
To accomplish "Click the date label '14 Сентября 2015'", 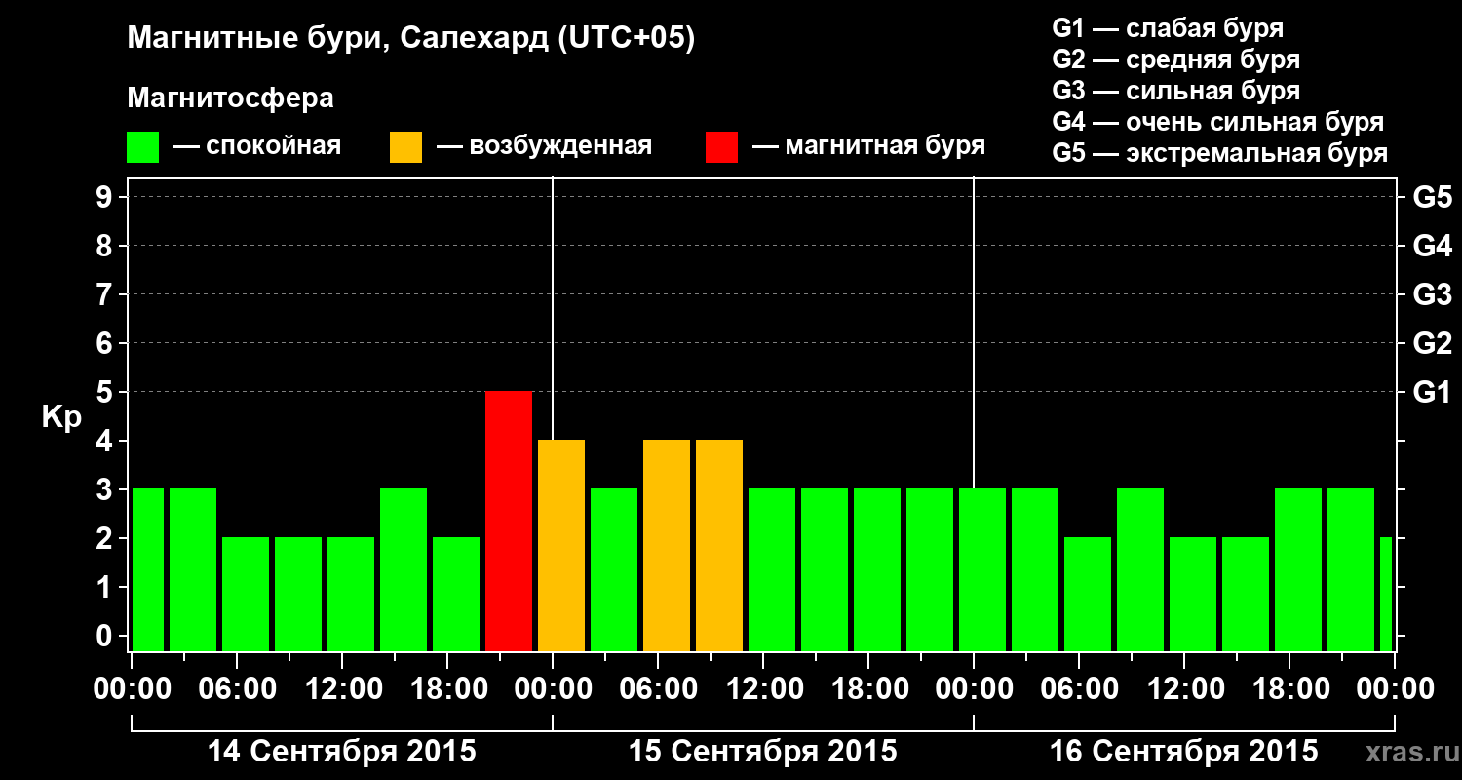I will point(342,752).
